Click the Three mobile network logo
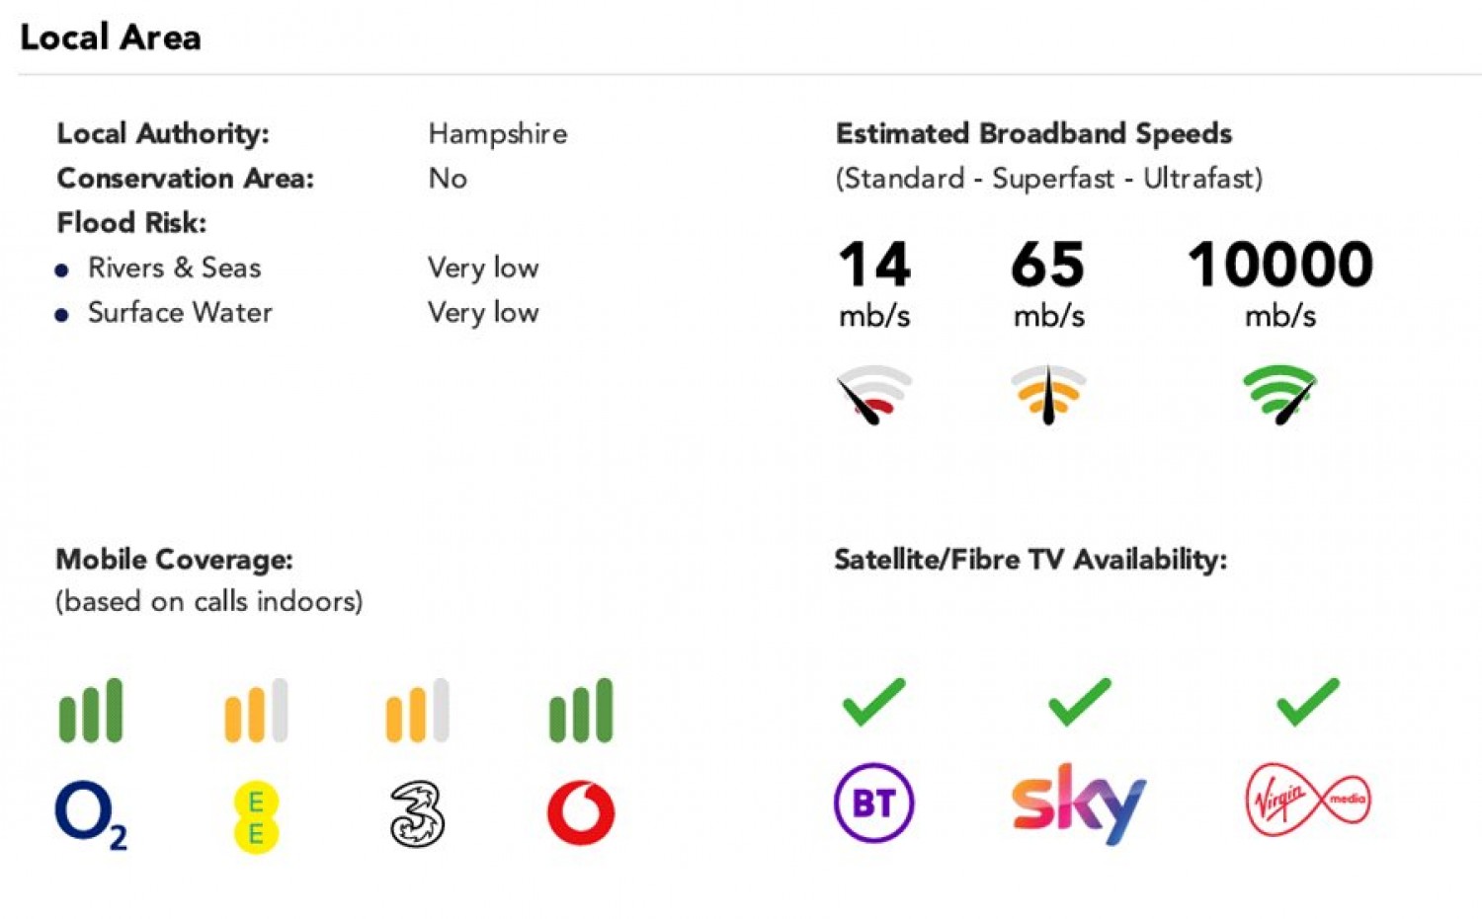1482x919 pixels. (x=417, y=814)
